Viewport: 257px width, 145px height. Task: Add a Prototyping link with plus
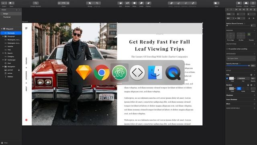255,44
